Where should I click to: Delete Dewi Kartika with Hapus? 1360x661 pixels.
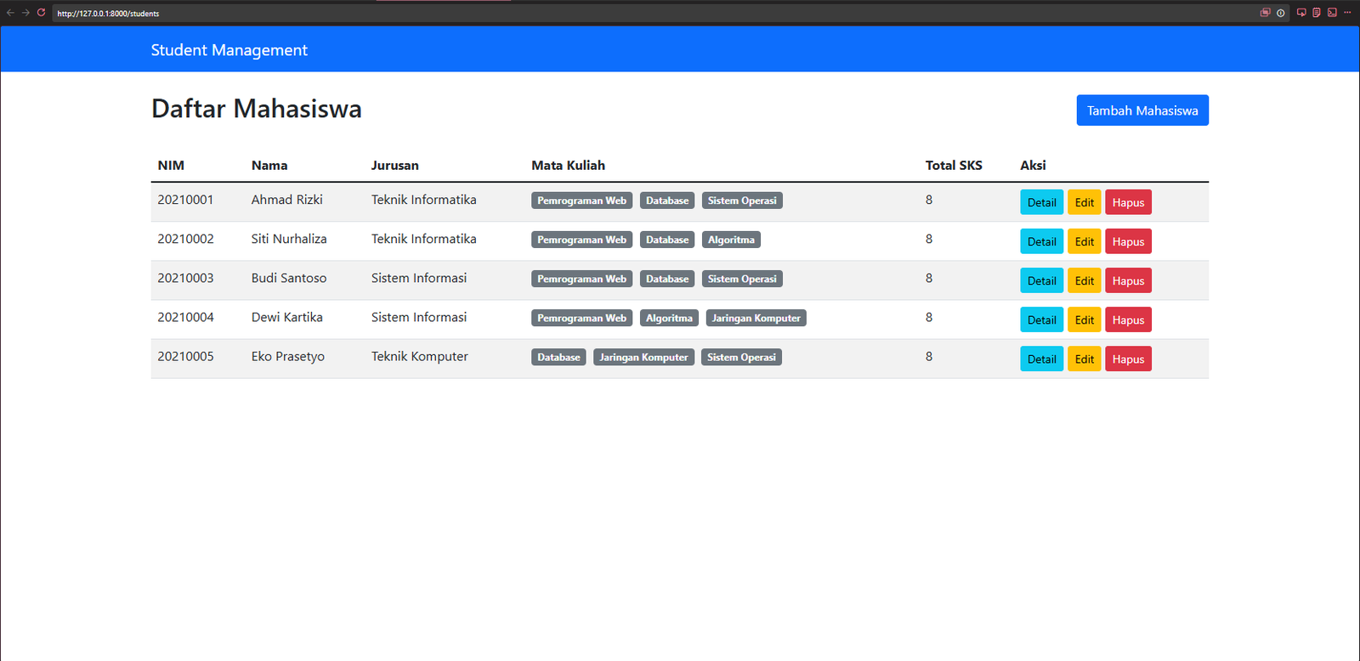point(1129,319)
